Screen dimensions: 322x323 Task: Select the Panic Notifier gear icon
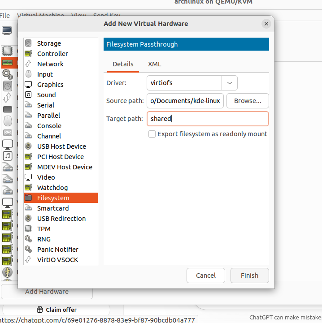(28, 250)
